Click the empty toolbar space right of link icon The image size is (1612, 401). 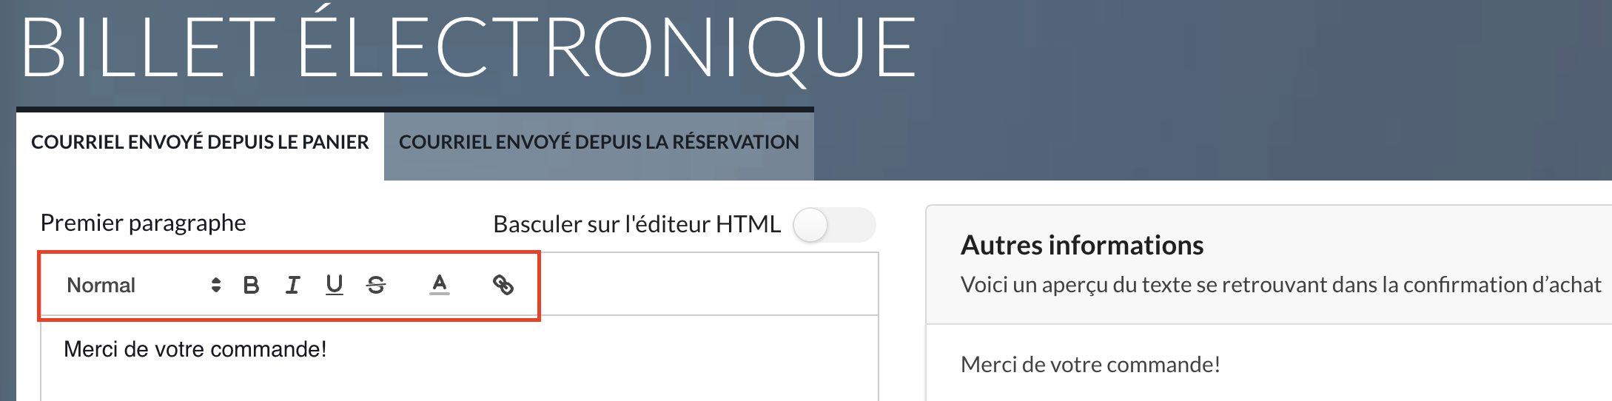(x=703, y=285)
